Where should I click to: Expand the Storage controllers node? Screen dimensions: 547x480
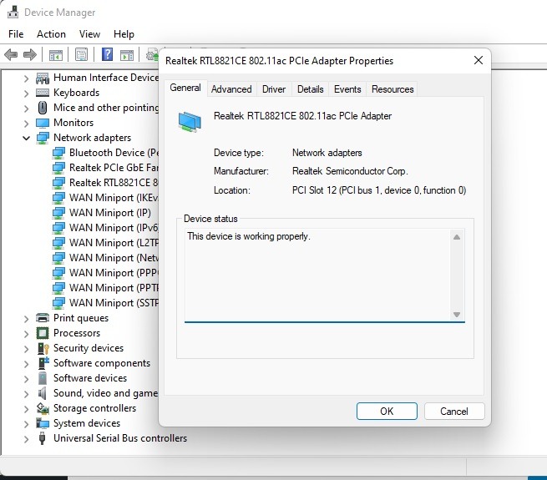tap(26, 408)
